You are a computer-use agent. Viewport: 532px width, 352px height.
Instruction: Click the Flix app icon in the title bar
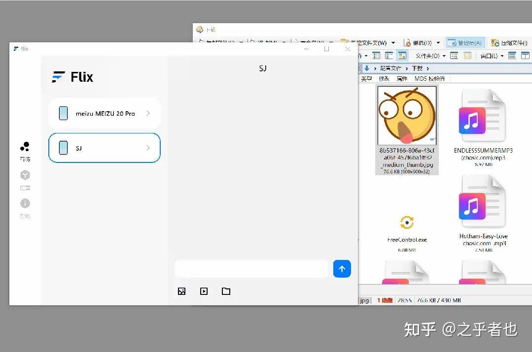[x=16, y=49]
